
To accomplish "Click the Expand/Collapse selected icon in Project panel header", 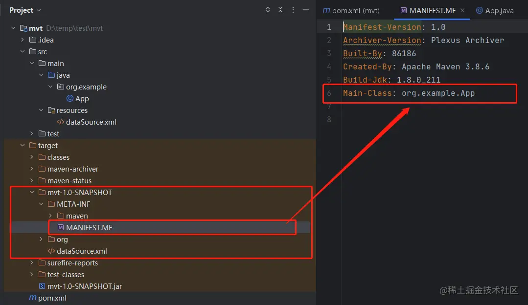I will (267, 10).
